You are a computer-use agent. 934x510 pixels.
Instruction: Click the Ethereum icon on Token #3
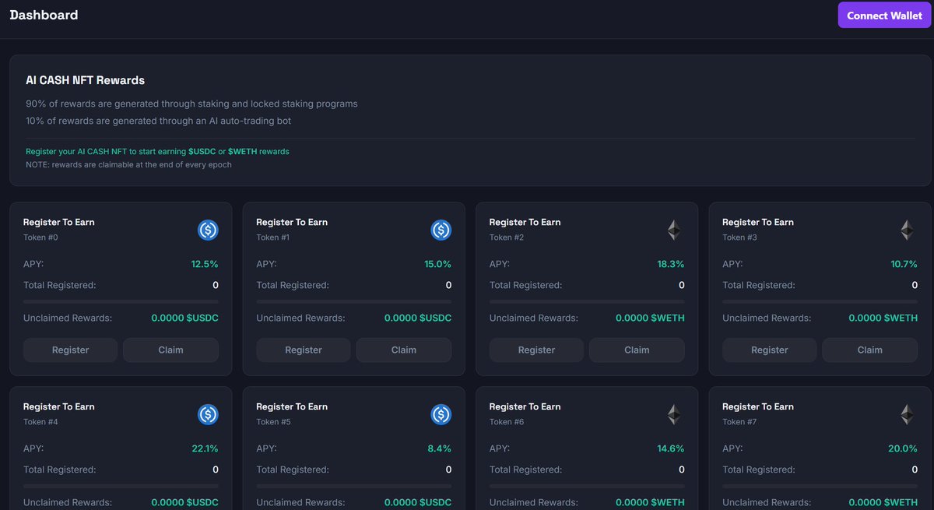click(907, 230)
